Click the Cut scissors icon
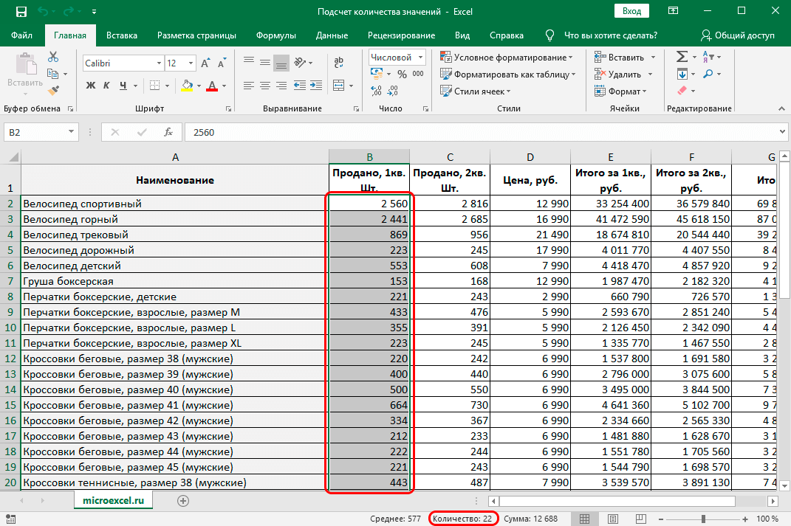 click(53, 57)
